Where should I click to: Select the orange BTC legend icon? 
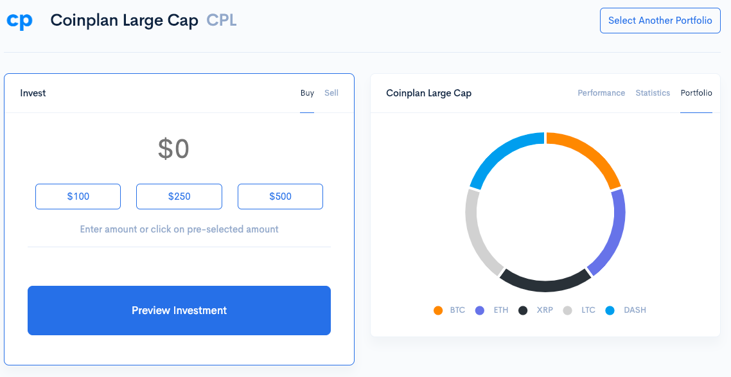tap(438, 310)
